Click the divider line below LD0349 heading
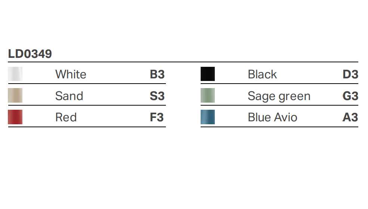 click(183, 62)
